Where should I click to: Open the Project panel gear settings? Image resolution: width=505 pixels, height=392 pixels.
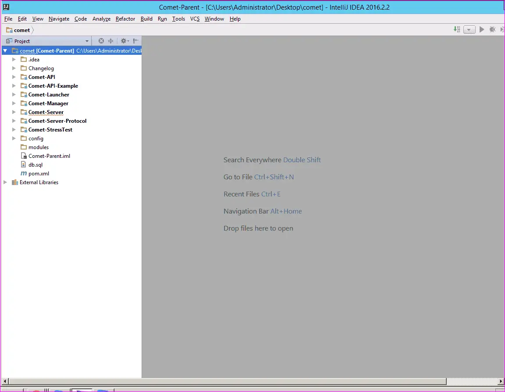124,41
